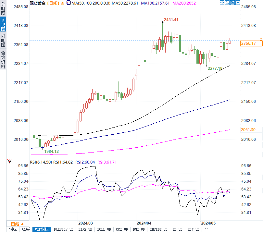263x232 pixels.
Task: Click the crosshair icon in top toolbar
Action: (x=222, y=3)
